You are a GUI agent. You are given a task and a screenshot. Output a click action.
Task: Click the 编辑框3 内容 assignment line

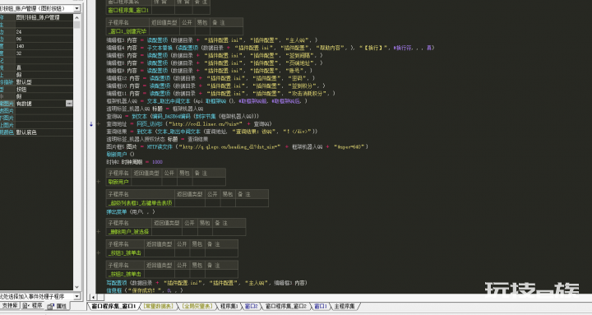[212, 40]
